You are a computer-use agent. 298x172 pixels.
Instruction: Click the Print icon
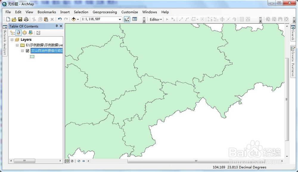coord(26,19)
